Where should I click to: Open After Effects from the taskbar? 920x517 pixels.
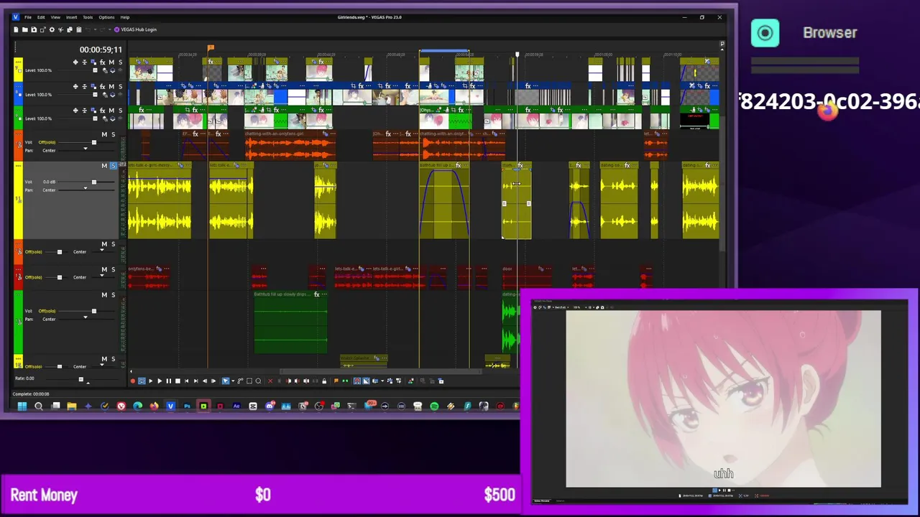(236, 406)
